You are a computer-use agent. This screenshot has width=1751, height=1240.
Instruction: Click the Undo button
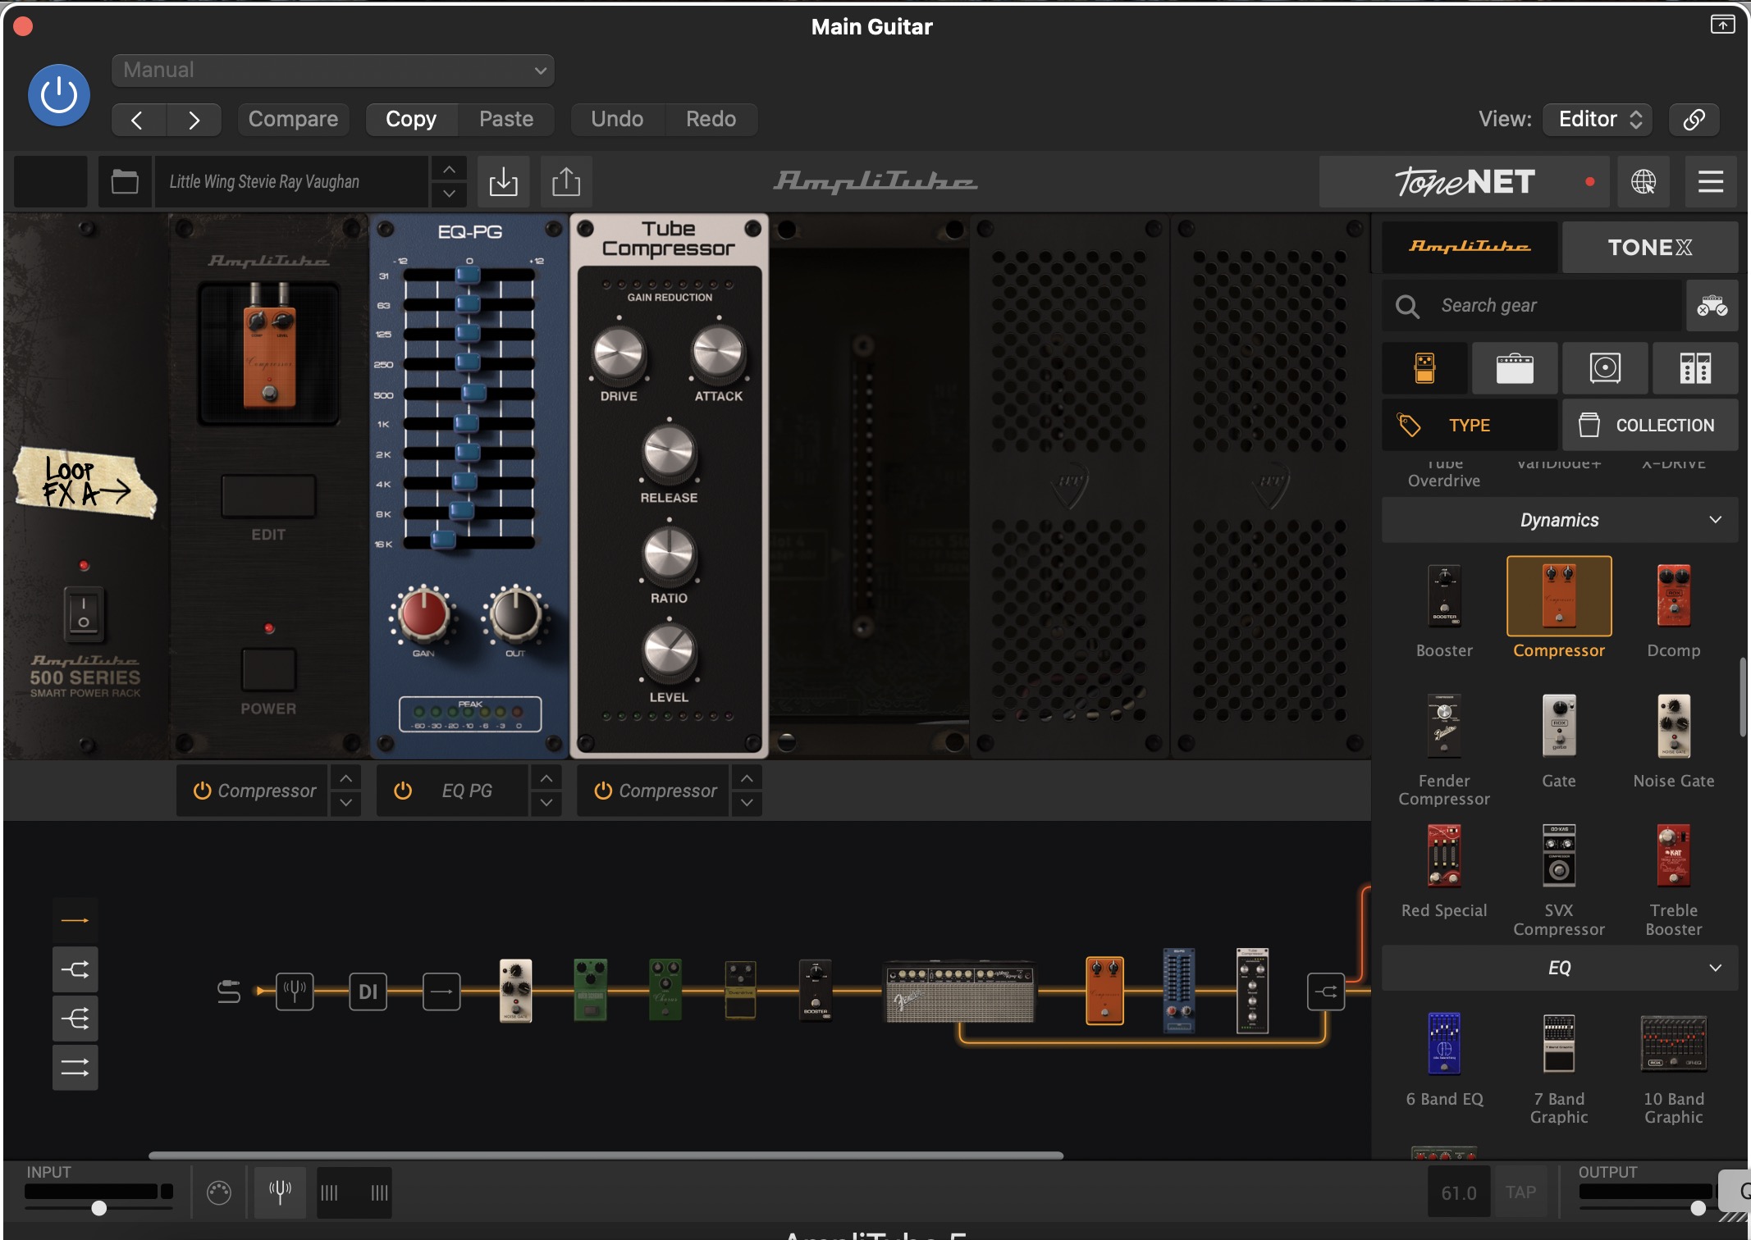(617, 120)
